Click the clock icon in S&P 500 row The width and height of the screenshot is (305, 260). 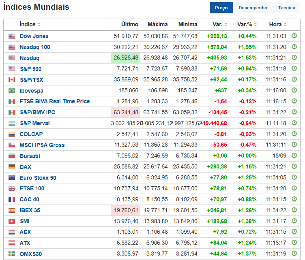pyautogui.click(x=294, y=68)
